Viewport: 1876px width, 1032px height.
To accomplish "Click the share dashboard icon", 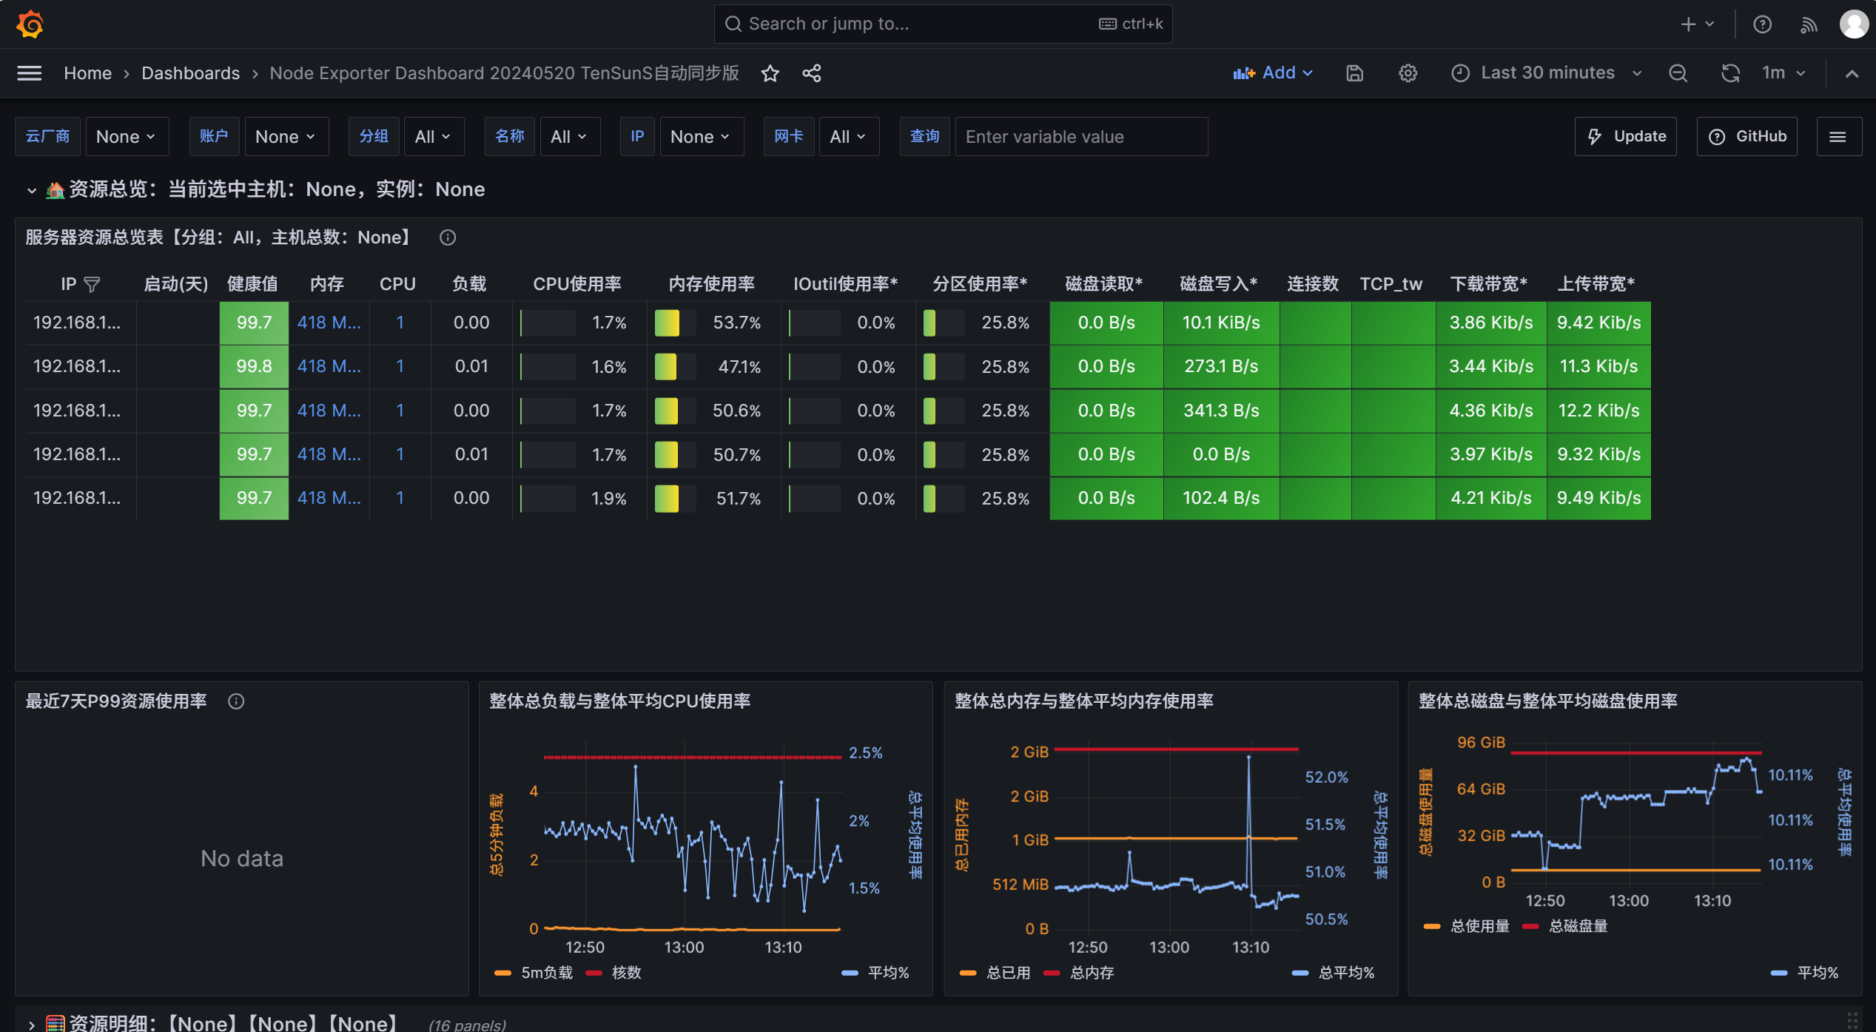I will point(812,73).
